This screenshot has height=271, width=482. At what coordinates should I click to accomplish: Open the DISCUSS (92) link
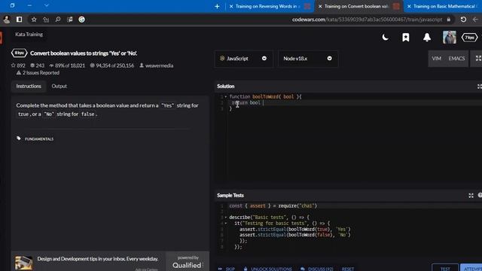(x=317, y=269)
